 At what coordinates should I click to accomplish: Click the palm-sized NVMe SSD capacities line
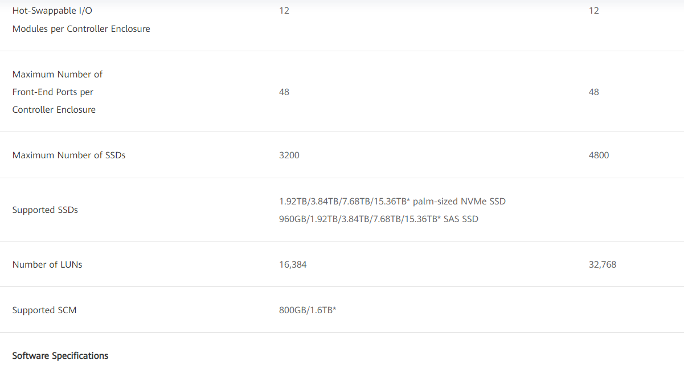tap(392, 201)
